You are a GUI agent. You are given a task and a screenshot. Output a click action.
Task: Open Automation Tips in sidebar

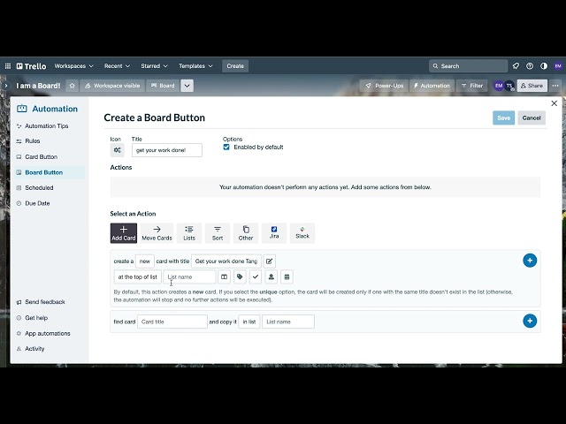pyautogui.click(x=47, y=126)
